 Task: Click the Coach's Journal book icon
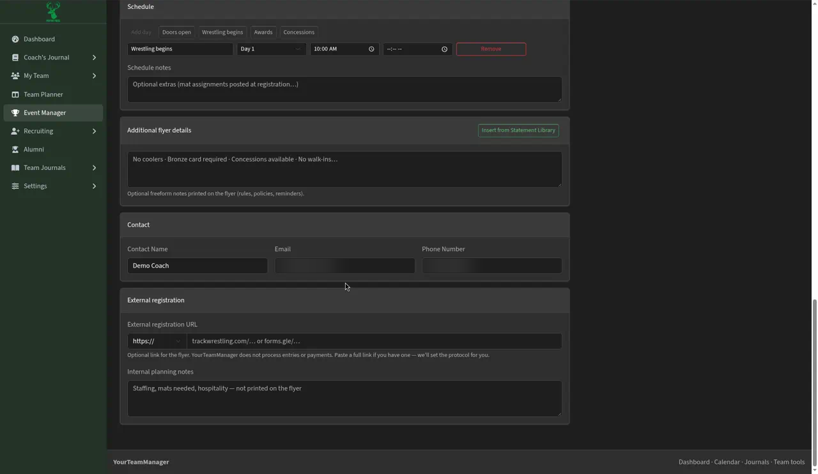(15, 57)
